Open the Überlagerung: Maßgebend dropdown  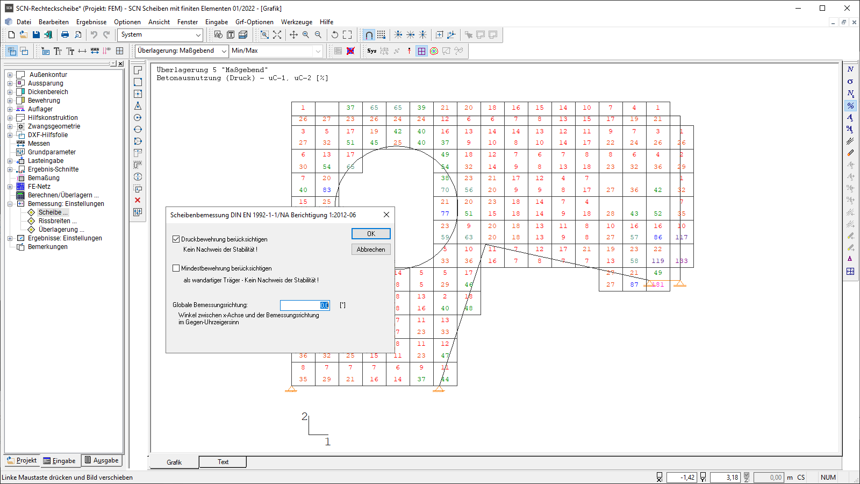(224, 51)
